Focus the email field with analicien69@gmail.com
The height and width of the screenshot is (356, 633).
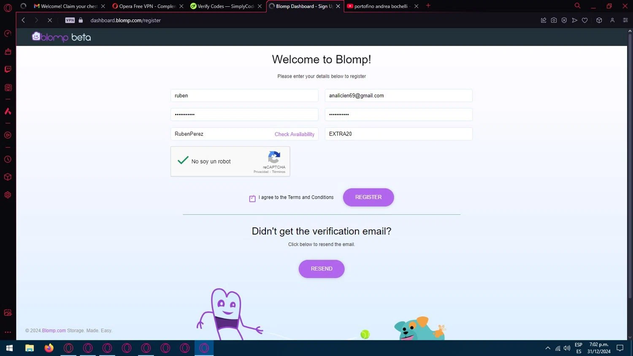[398, 96]
